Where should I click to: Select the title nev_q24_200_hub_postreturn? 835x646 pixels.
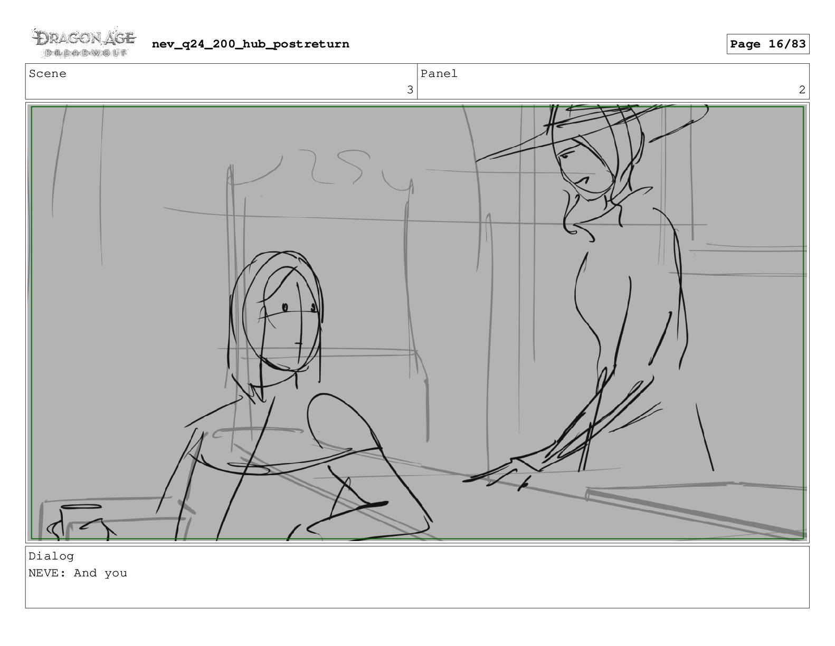pos(251,44)
